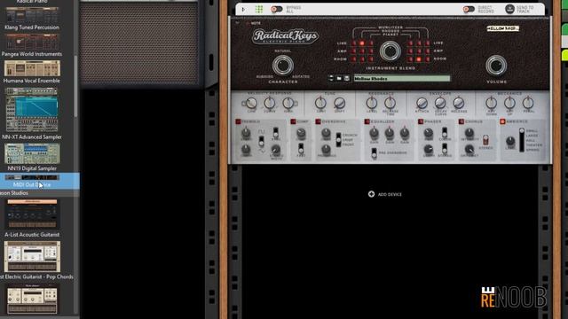568x319 pixels.
Task: Select A-List Acoustic Guitarist device thumbnail
Action: tap(32, 214)
